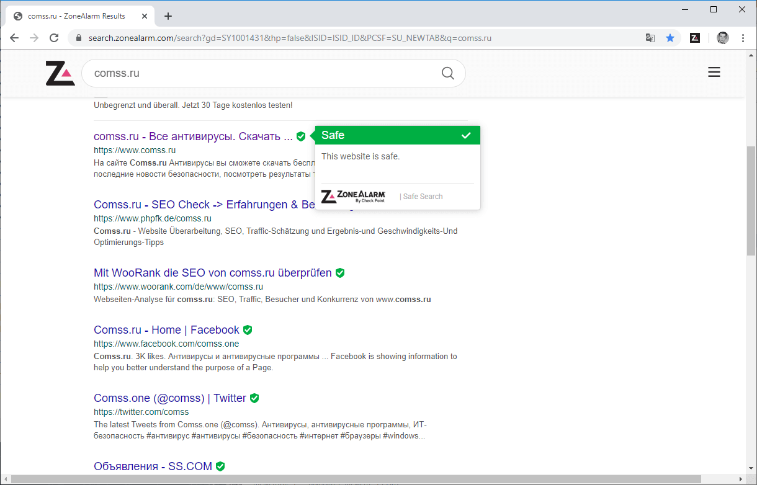Click the horizontal scrollbar thumb
The image size is (757, 485).
(356, 479)
